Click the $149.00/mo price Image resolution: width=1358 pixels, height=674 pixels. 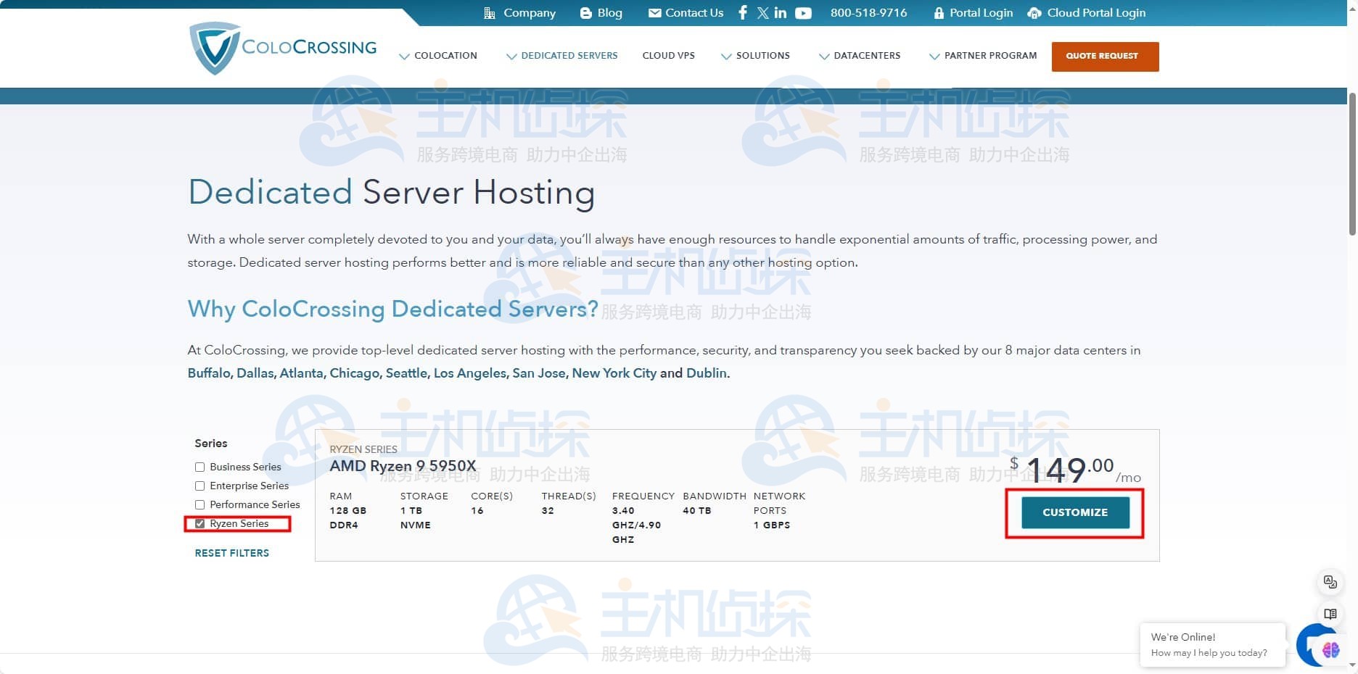click(x=1076, y=470)
